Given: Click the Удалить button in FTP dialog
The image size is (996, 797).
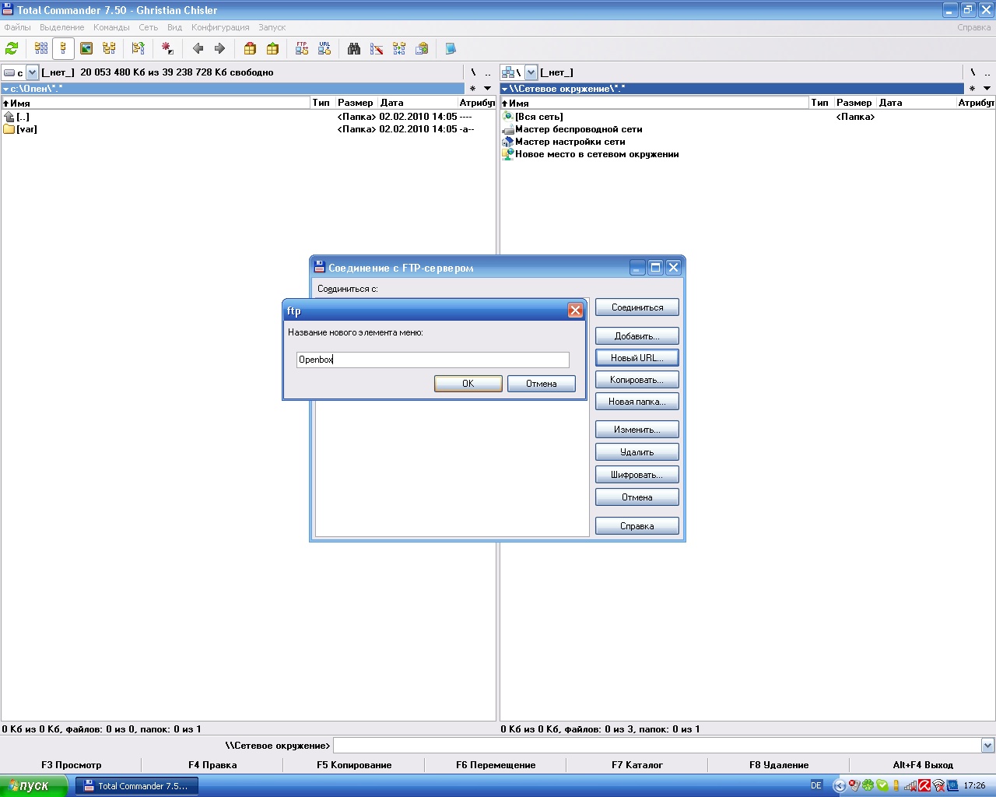Looking at the screenshot, I should pos(637,452).
